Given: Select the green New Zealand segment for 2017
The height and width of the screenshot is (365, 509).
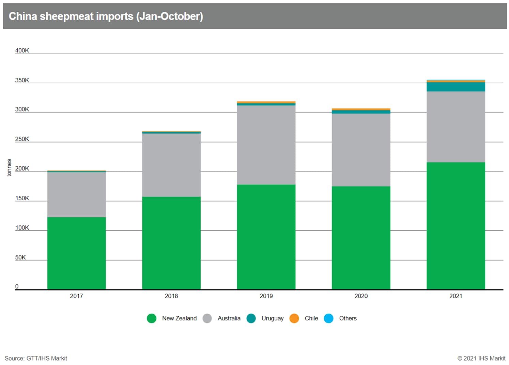Looking at the screenshot, I should pyautogui.click(x=76, y=253).
